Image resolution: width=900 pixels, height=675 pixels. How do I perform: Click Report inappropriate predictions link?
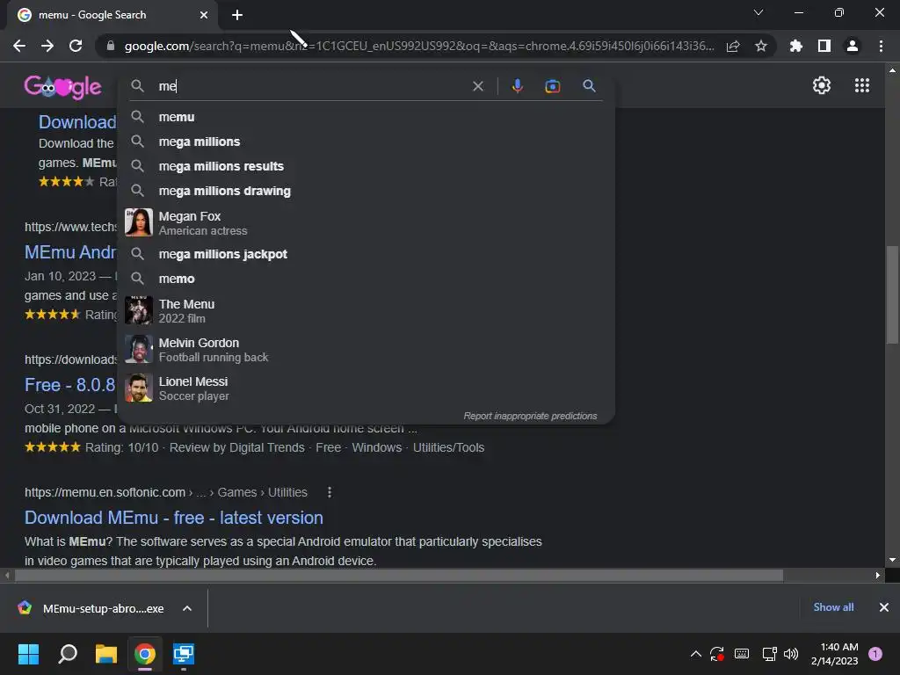point(530,416)
